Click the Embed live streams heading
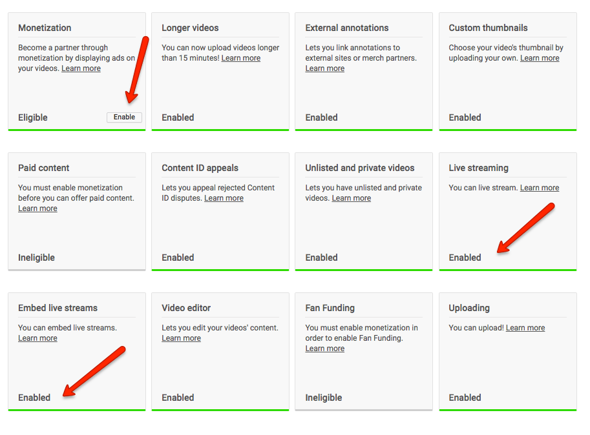This screenshot has width=590, height=435. coord(58,308)
